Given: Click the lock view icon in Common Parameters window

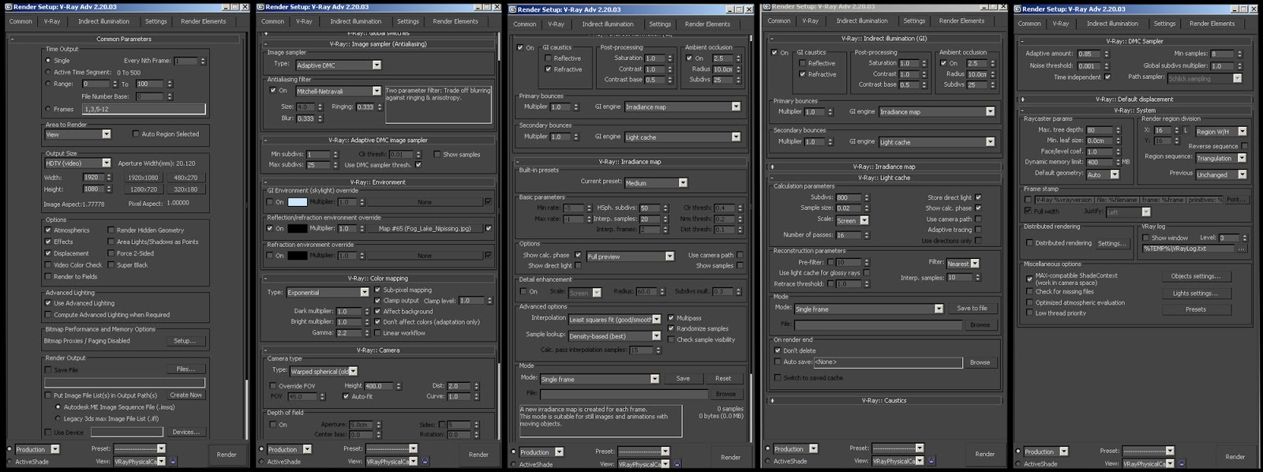Looking at the screenshot, I should point(173,461).
